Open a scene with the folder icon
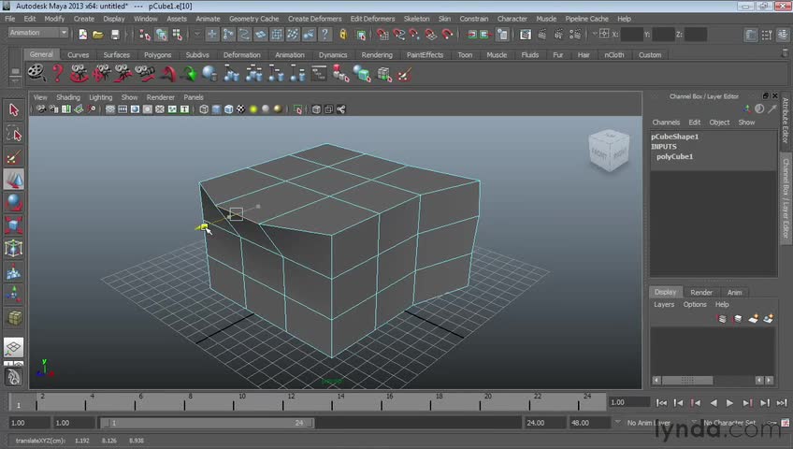The image size is (793, 449). (x=98, y=35)
